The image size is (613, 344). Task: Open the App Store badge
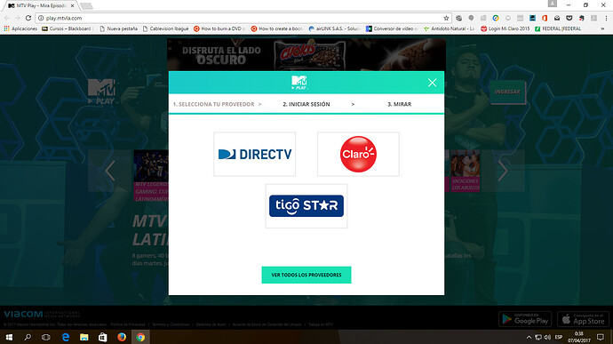pyautogui.click(x=583, y=319)
